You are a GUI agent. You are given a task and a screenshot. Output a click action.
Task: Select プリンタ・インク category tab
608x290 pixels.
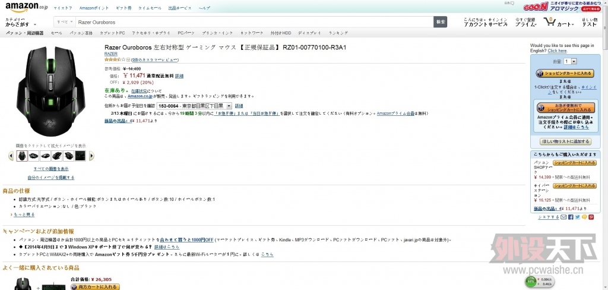click(x=217, y=33)
